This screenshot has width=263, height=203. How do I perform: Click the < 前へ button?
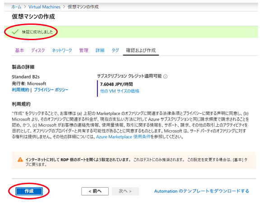tap(95, 191)
